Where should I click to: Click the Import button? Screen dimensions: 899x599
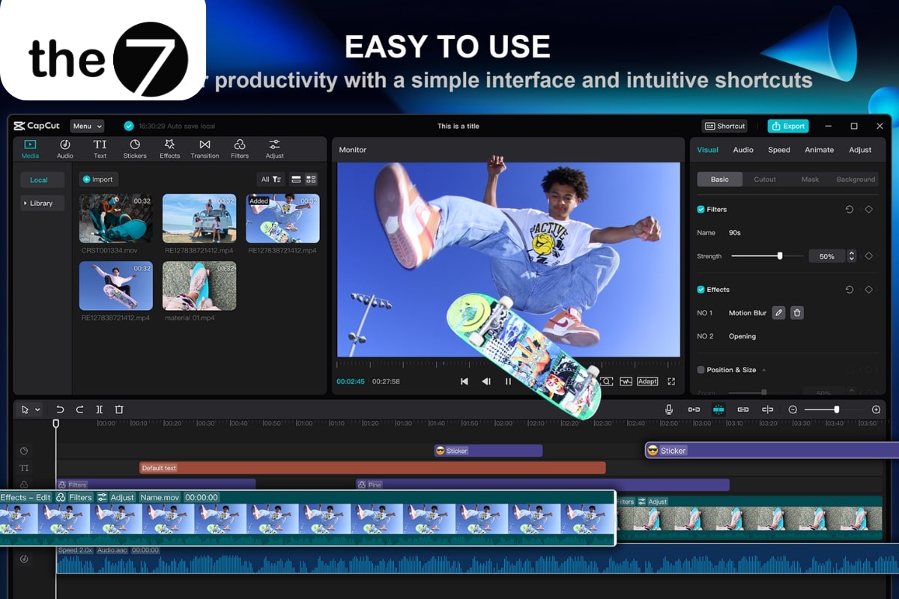tap(98, 180)
